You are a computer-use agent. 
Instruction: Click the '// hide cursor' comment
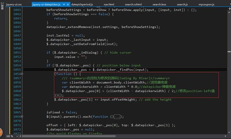pos(118,52)
